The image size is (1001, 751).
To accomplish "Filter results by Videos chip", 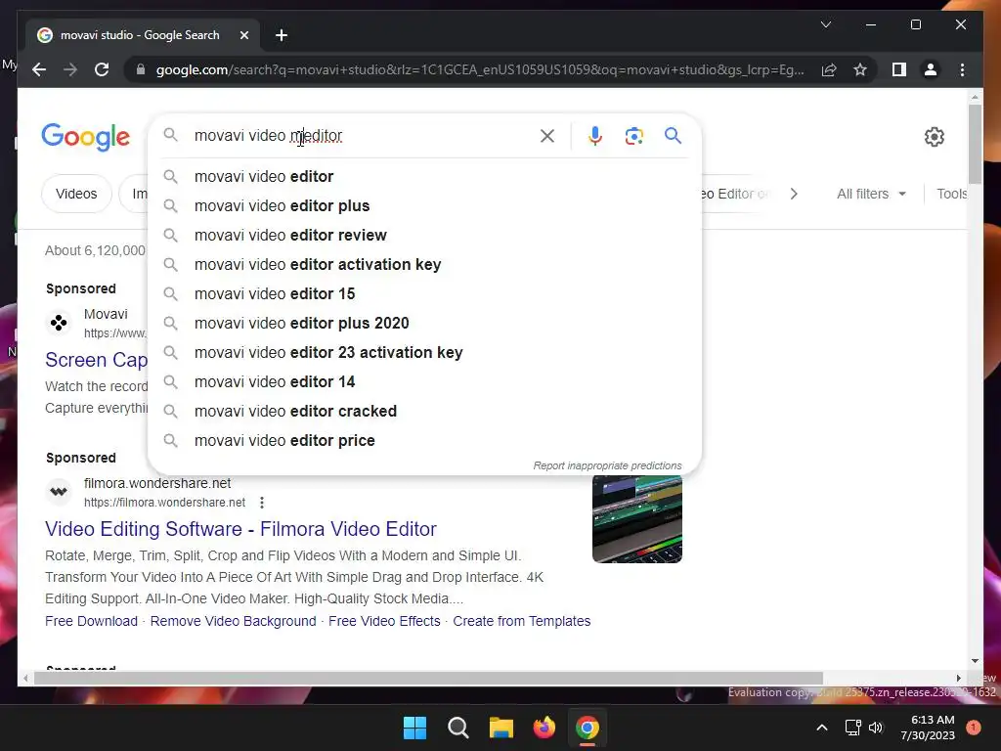I will tap(76, 194).
